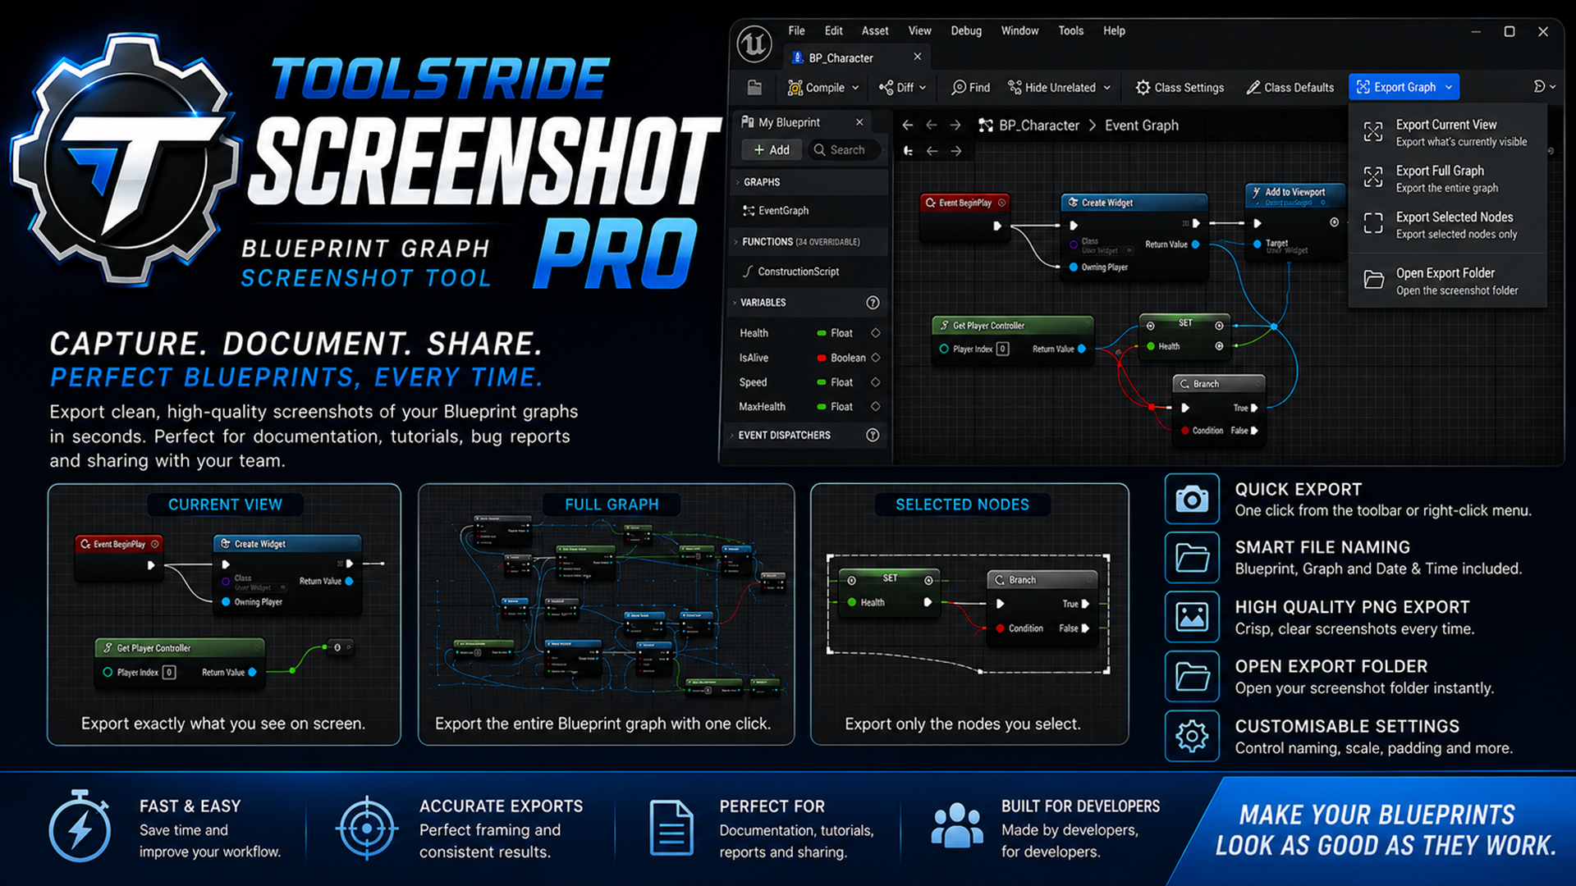The width and height of the screenshot is (1576, 886).
Task: Click the Unreal Engine logo icon
Action: [754, 44]
